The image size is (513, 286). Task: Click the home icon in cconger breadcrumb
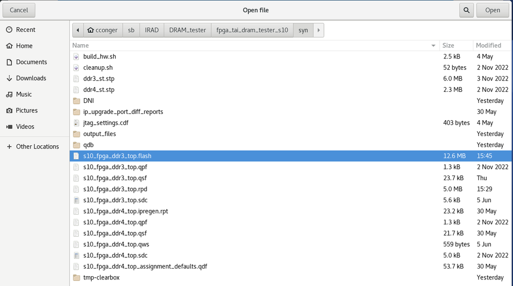[x=90, y=30]
